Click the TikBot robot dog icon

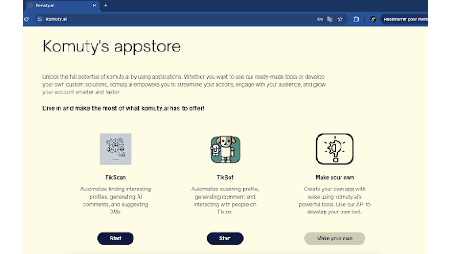point(225,149)
